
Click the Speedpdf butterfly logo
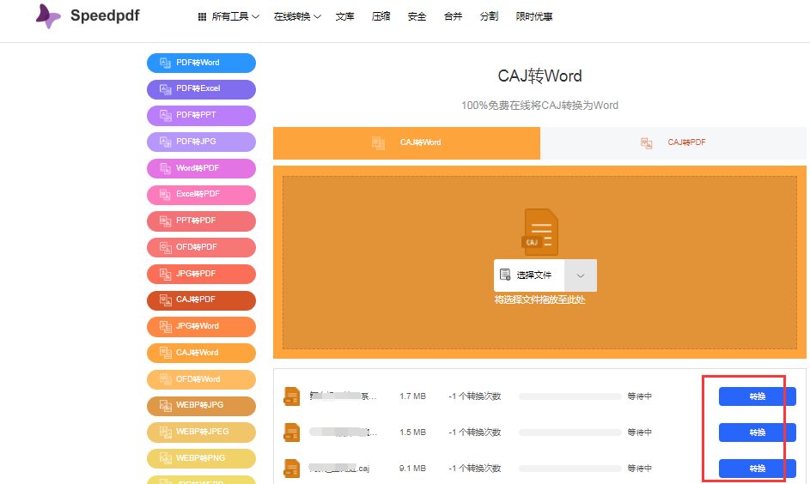tap(47, 16)
